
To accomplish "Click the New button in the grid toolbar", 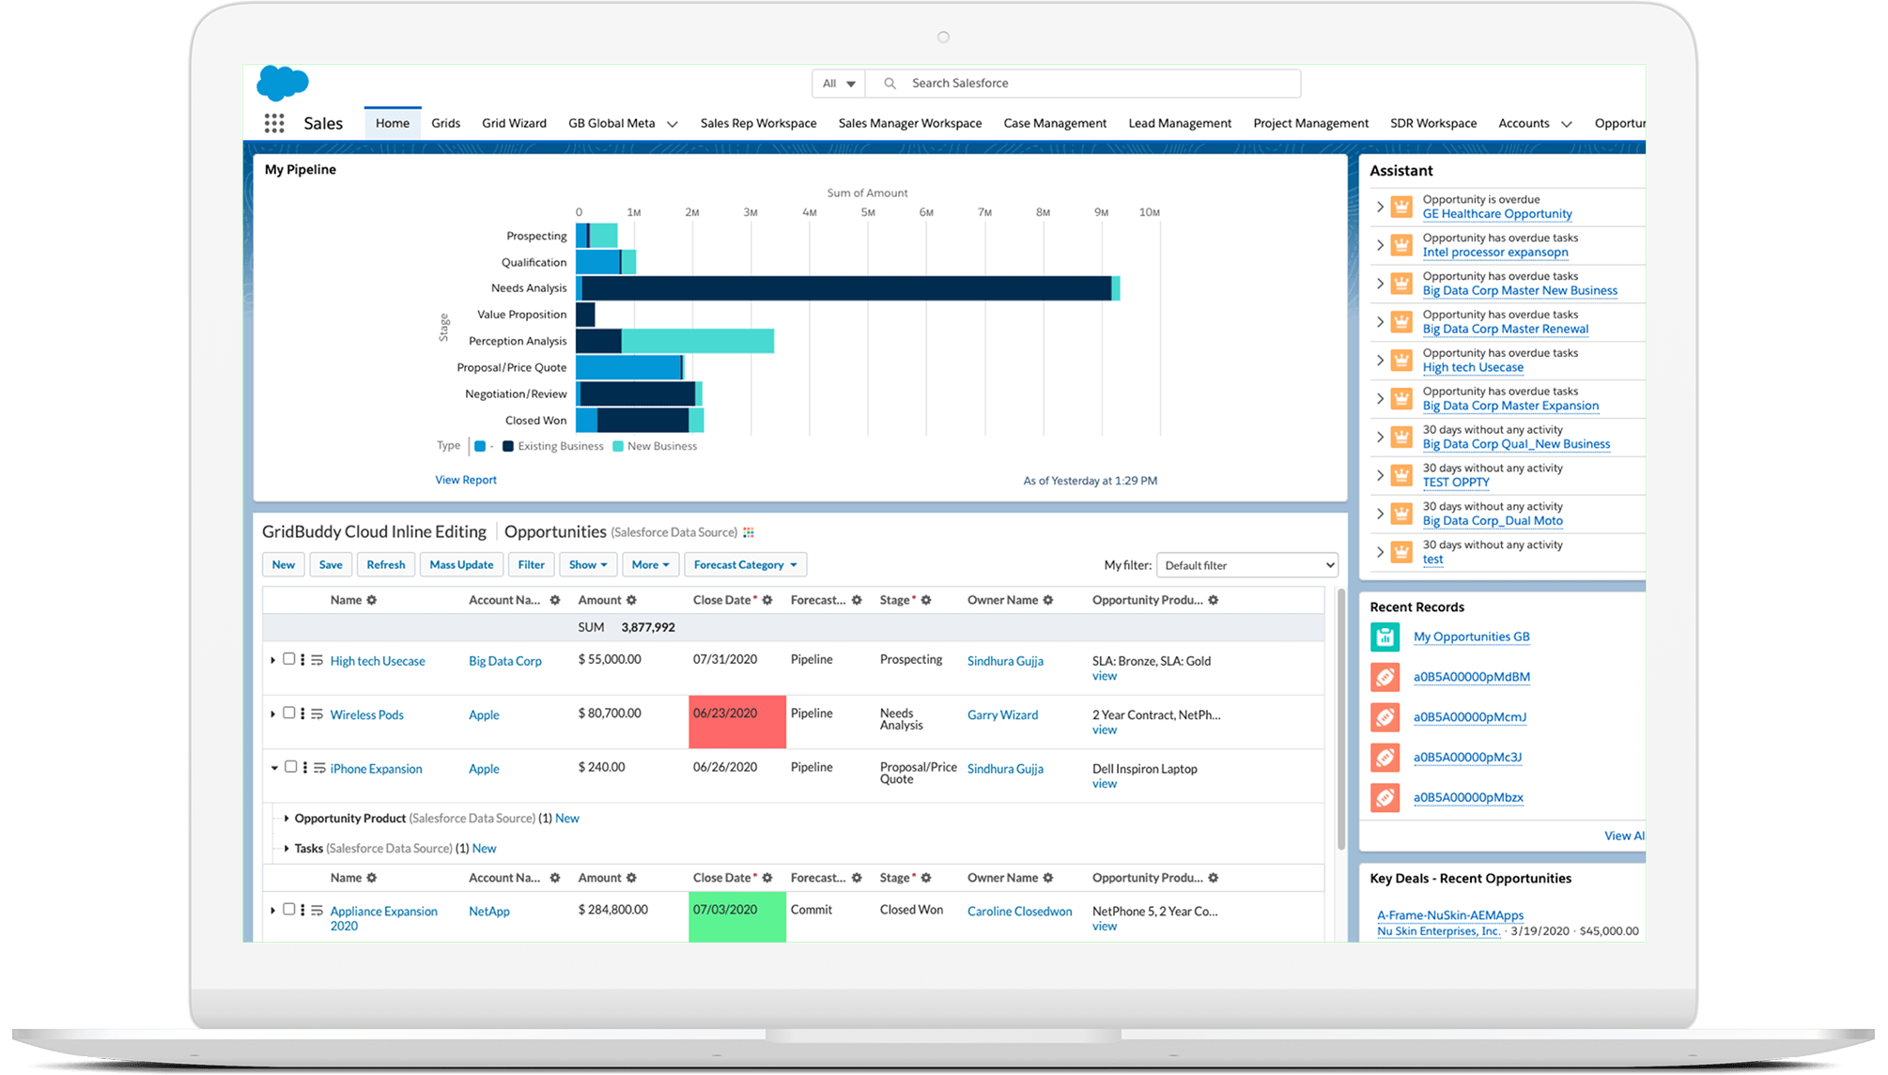I will click(x=283, y=564).
